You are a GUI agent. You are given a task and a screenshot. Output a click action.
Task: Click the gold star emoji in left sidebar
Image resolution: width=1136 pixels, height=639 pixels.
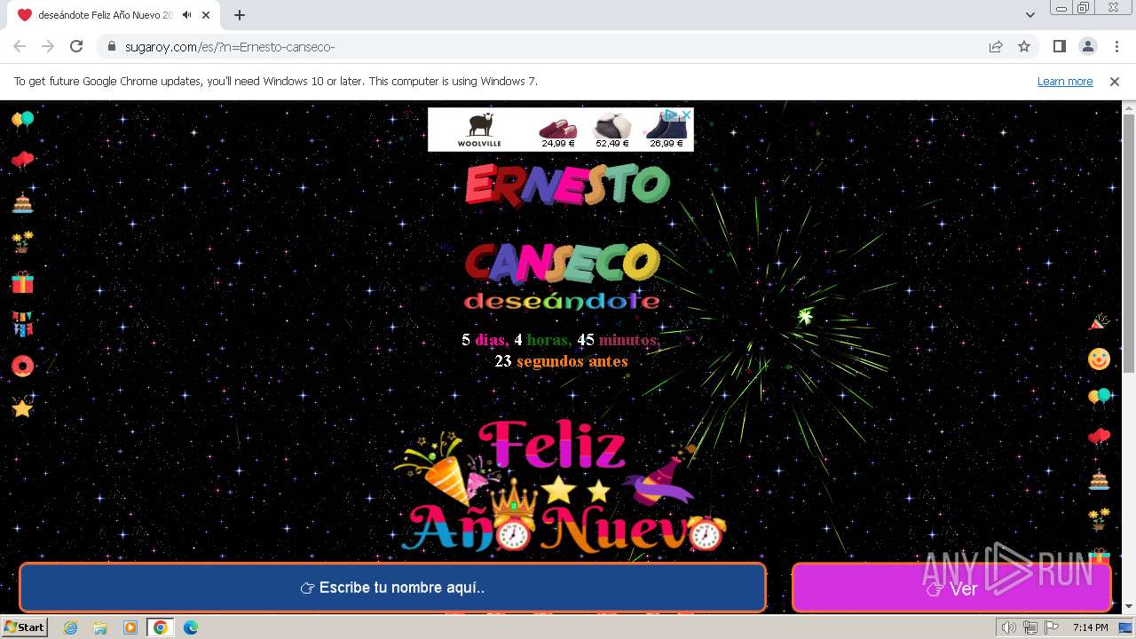[x=22, y=407]
